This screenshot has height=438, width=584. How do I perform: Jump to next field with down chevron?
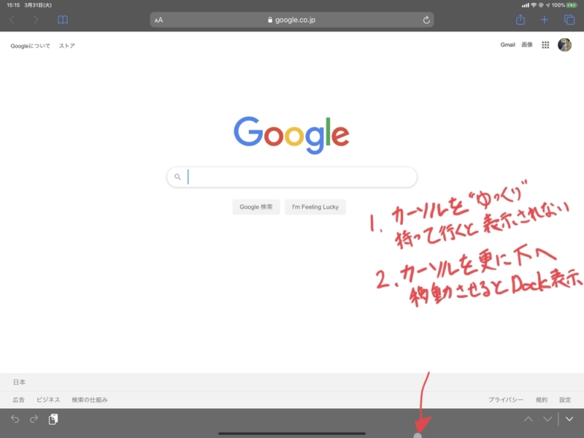547,419
